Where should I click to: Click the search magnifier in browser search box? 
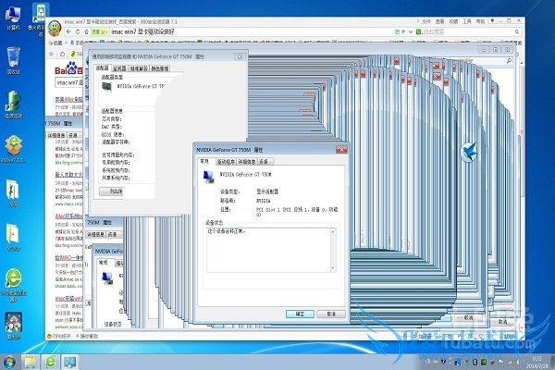pyautogui.click(x=517, y=31)
